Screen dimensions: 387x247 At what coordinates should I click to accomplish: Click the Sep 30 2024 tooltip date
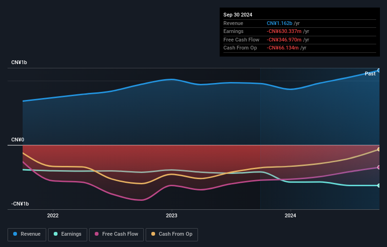(x=238, y=15)
